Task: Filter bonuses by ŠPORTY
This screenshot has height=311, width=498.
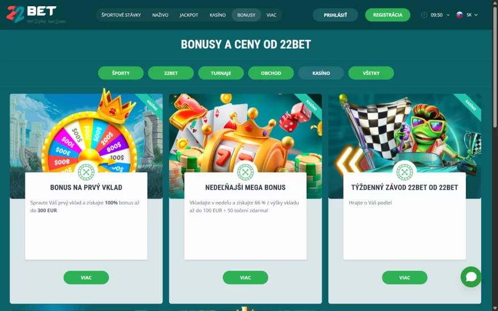Action: pos(121,73)
